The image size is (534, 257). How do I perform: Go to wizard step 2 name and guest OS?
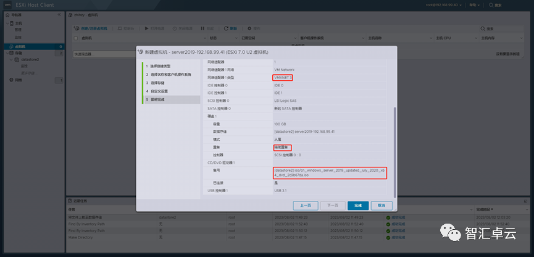tap(171, 74)
